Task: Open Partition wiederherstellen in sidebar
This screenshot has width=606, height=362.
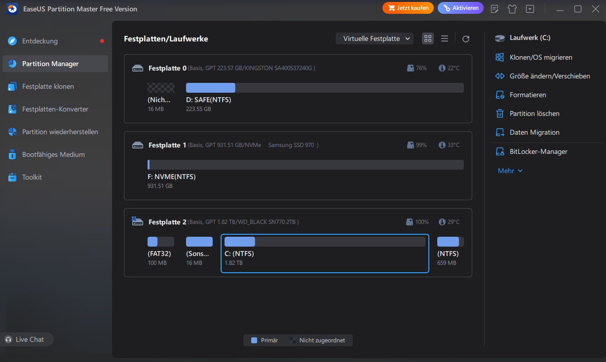Action: pyautogui.click(x=55, y=132)
